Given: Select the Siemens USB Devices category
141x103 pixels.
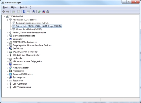Looking at the screenshot, I should [23, 74].
